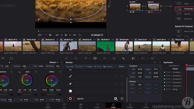This screenshot has height=109, width=194.
Task: Open the 3D stereoscopic palette icon
Action: click(152, 58)
